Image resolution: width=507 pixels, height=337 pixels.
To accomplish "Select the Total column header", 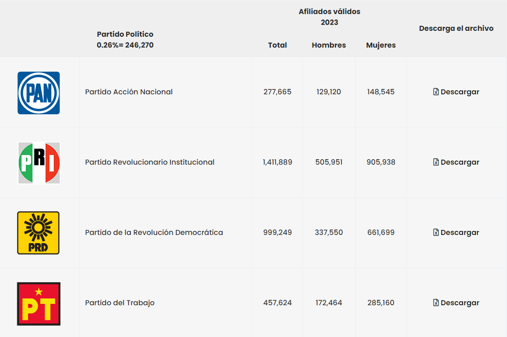I will 278,45.
